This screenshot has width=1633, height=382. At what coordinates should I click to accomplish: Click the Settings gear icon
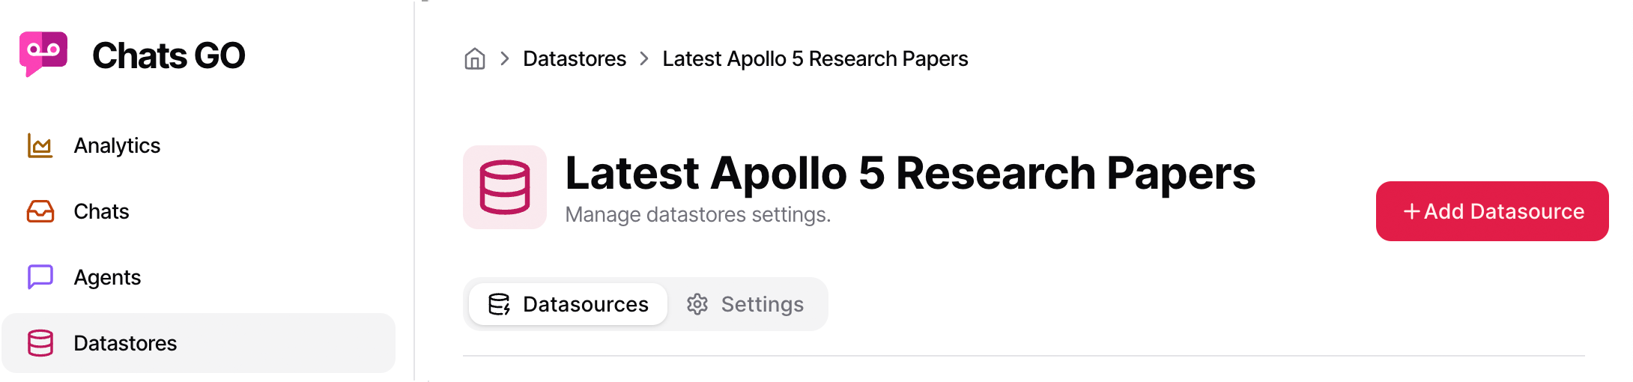pyautogui.click(x=697, y=304)
